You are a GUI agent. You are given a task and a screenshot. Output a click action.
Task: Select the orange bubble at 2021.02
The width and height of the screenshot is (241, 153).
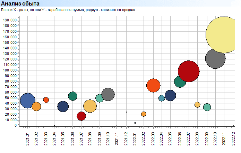coord(36,106)
